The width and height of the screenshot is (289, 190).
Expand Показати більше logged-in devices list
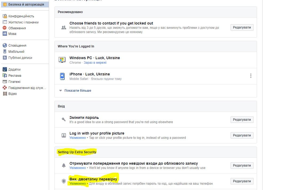pyautogui.click(x=78, y=91)
